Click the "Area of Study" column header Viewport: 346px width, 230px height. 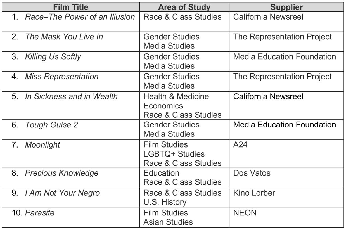coord(184,6)
